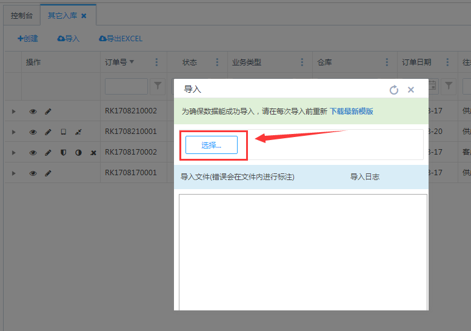Click the shield icon for order RK1708170002

(x=64, y=153)
